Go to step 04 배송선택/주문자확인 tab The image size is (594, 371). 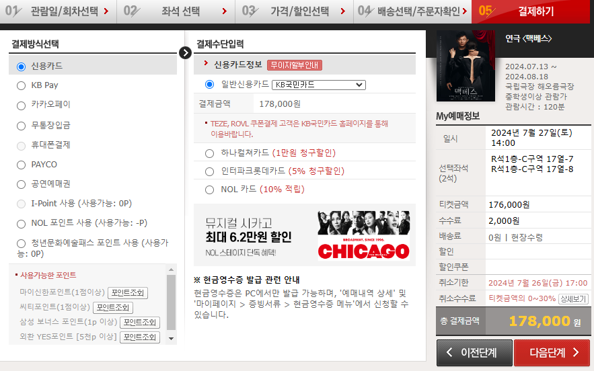pyautogui.click(x=412, y=11)
